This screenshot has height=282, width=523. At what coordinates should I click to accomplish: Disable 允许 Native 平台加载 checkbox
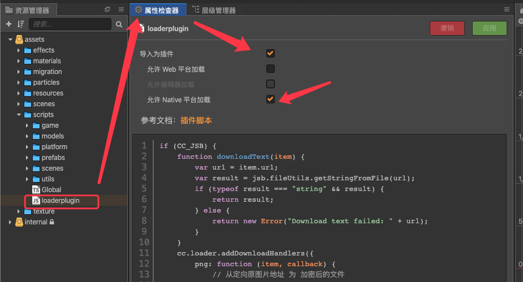[x=270, y=99]
